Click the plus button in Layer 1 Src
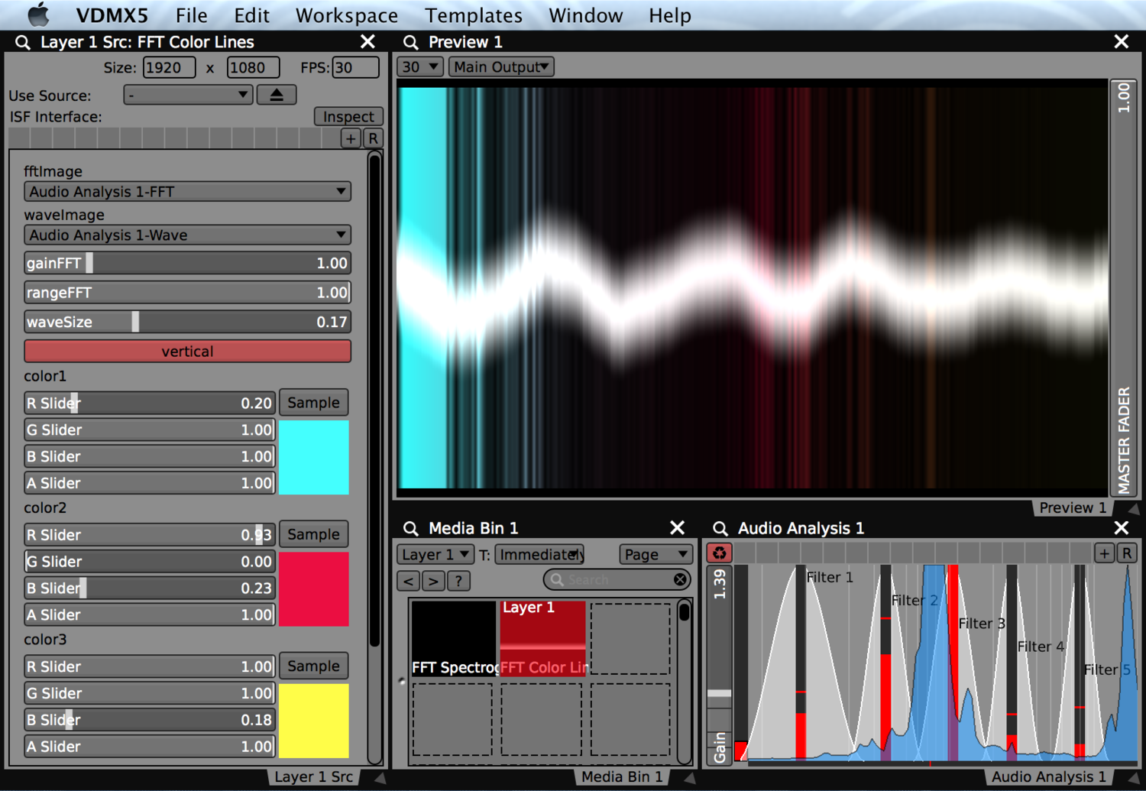 (351, 138)
